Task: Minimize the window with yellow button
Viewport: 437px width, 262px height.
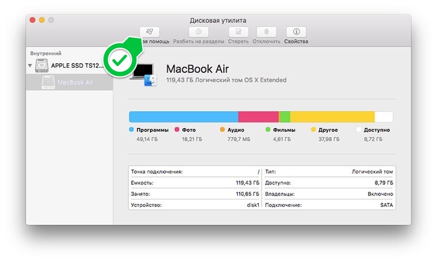Action: [x=42, y=20]
